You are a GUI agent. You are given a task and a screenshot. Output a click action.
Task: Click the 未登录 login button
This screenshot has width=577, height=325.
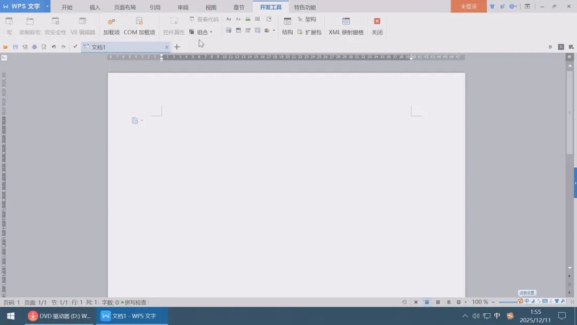pyautogui.click(x=469, y=6)
